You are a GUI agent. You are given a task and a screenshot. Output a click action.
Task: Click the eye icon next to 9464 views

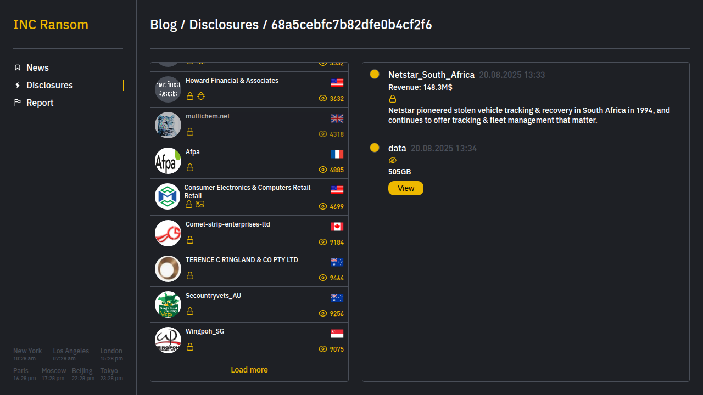tap(323, 278)
